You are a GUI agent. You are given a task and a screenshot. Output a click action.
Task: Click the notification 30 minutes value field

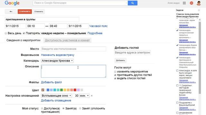pos(76,96)
